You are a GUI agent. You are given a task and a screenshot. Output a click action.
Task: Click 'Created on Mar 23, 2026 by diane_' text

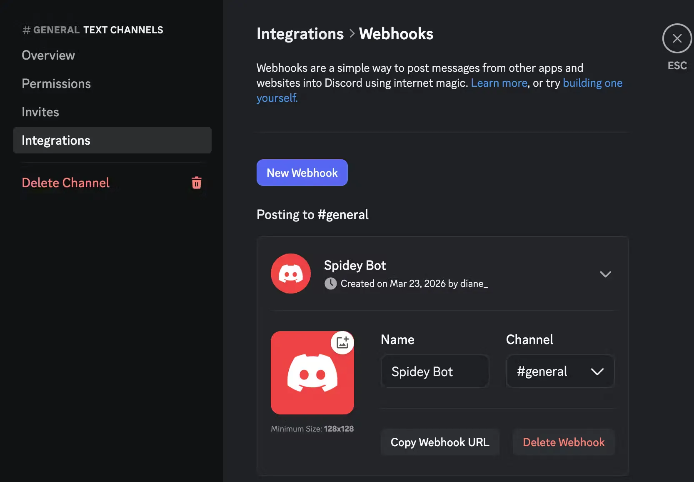414,284
